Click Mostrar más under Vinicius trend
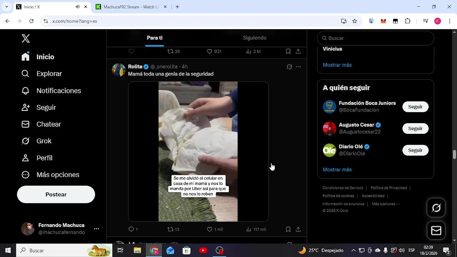This screenshot has height=257, width=457. [x=337, y=65]
